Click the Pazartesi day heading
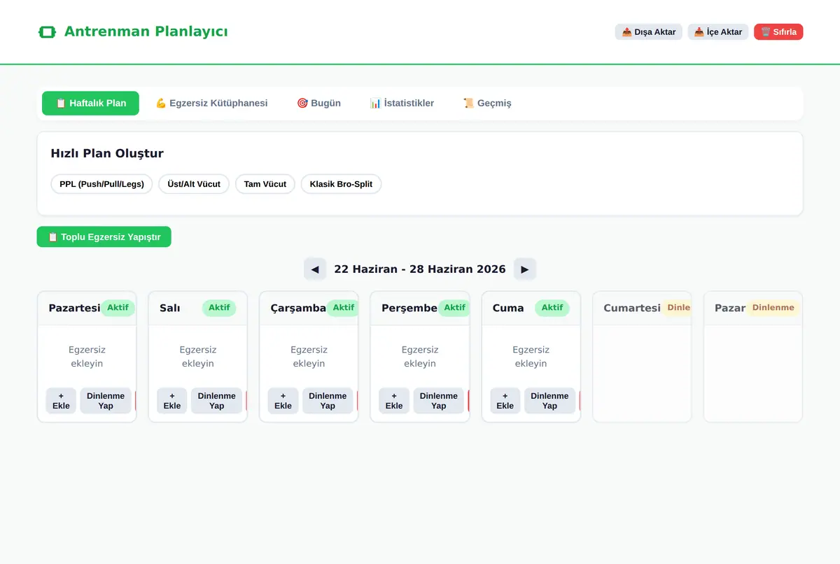This screenshot has height=564, width=840. click(74, 308)
